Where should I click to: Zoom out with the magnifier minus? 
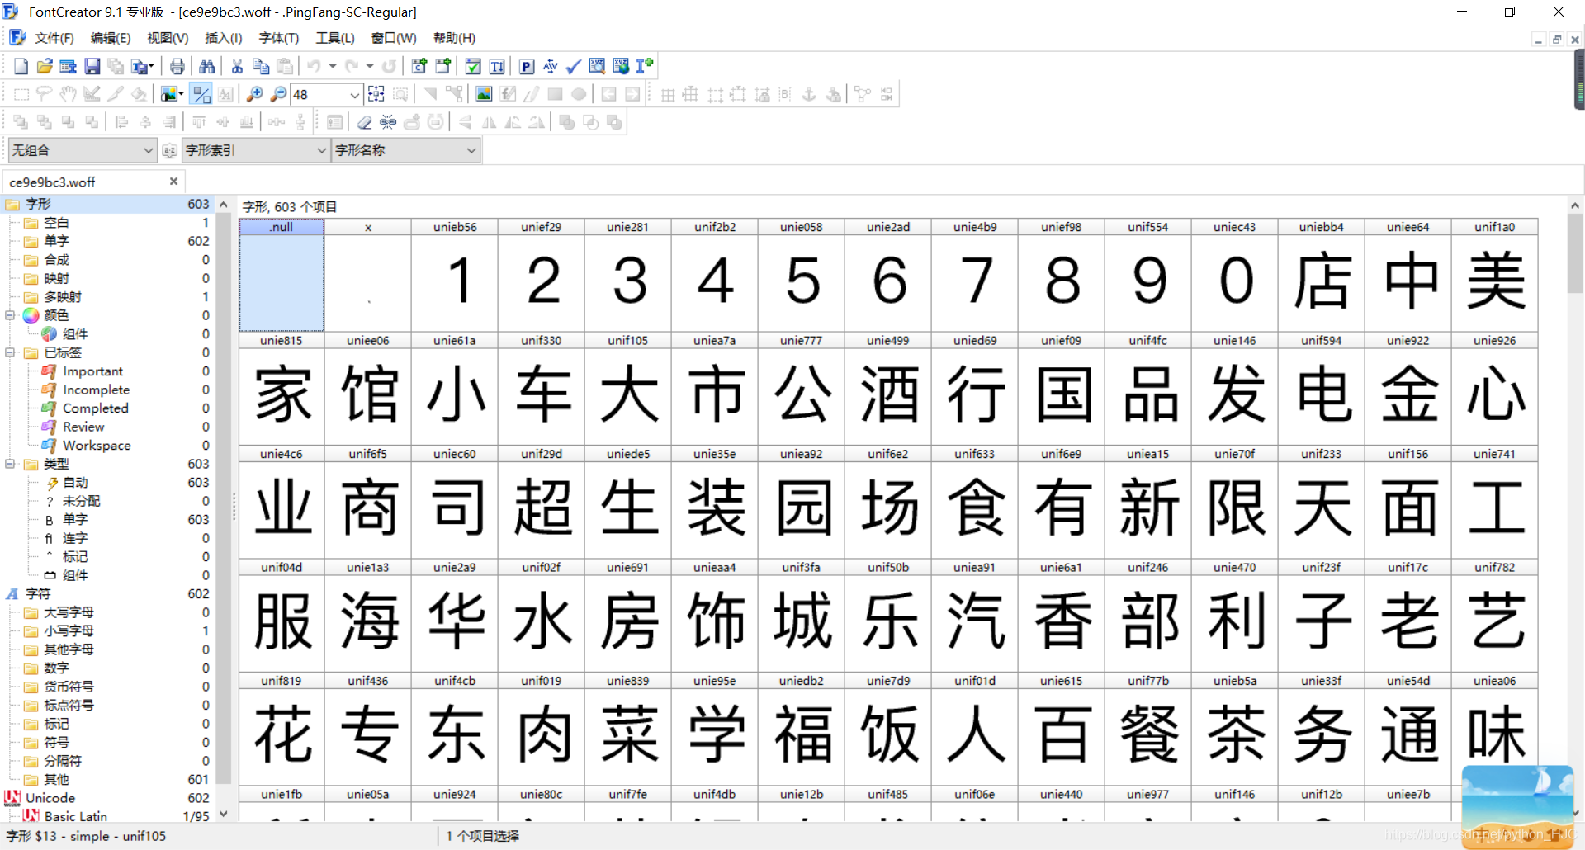[279, 94]
